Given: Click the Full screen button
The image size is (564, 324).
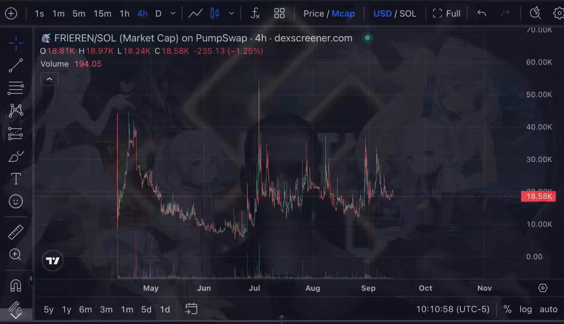Looking at the screenshot, I should coord(446,14).
